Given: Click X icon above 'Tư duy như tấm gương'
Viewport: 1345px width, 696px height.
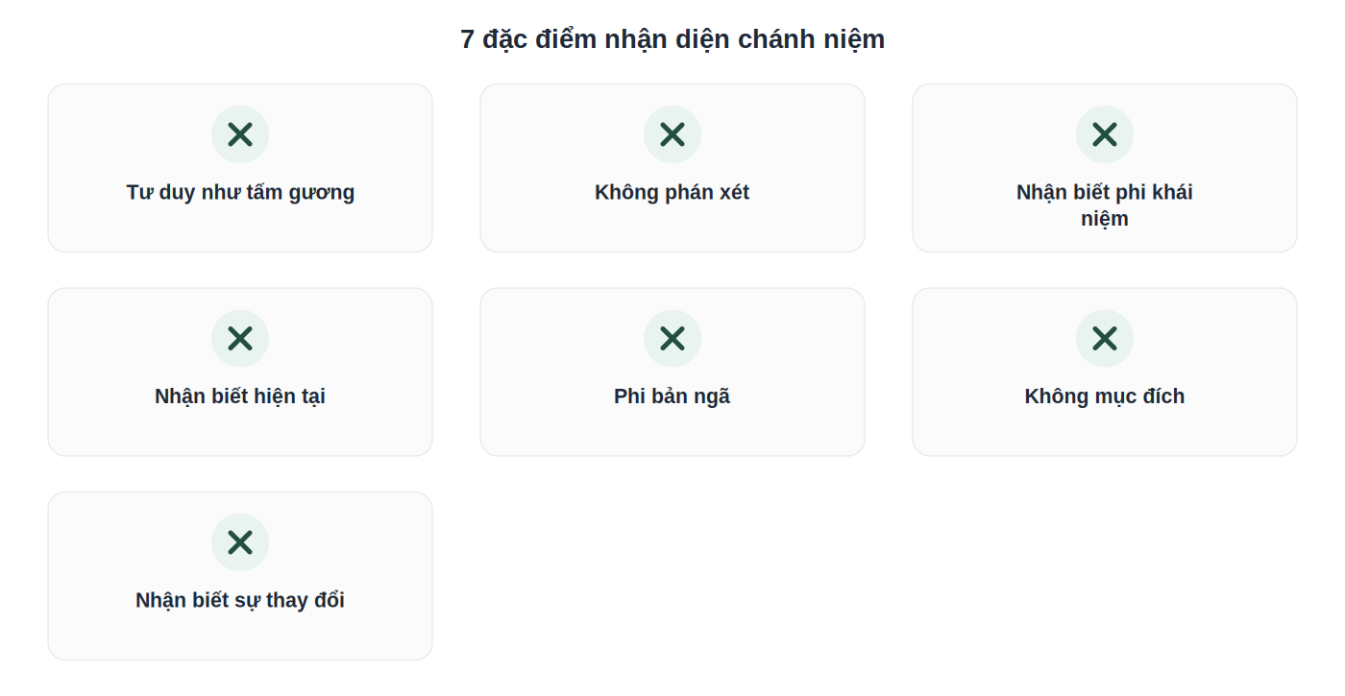Looking at the screenshot, I should (240, 134).
